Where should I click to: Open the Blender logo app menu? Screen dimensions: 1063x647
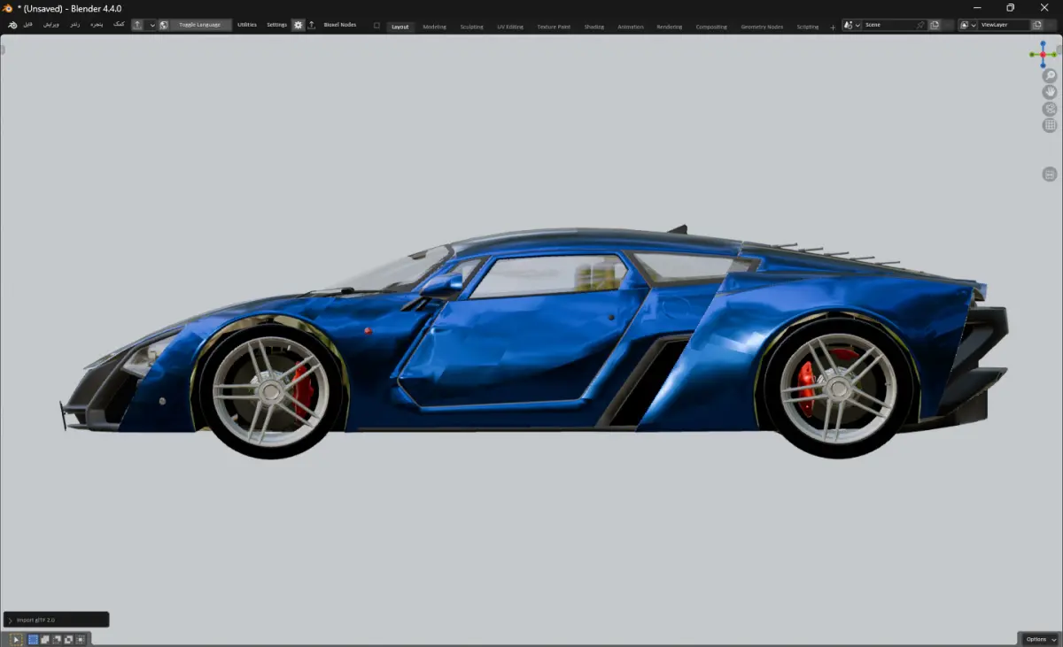(12, 25)
